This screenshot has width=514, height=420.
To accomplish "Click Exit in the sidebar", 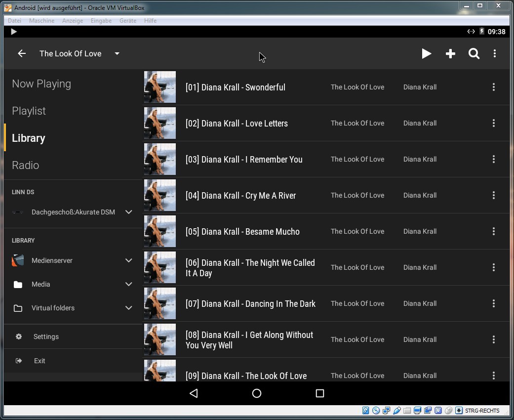I will [x=40, y=361].
